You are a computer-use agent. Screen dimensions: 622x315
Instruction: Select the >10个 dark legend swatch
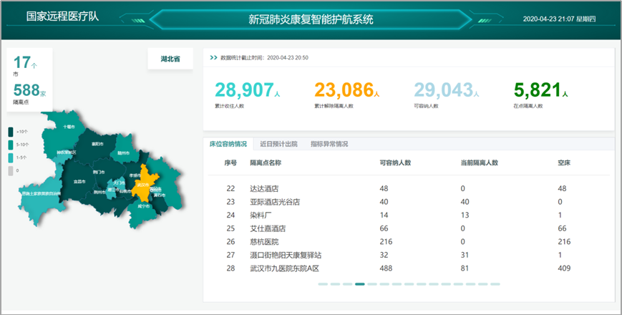point(10,132)
